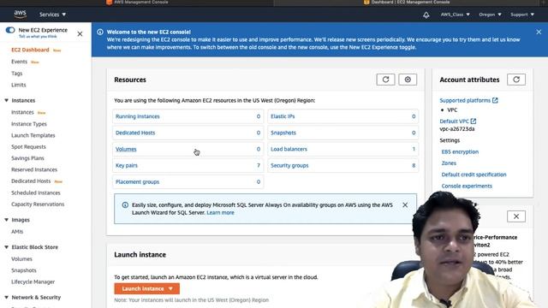Collapse the Network & Security section

coord(6,297)
